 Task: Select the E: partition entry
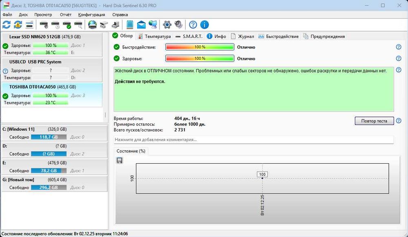tap(54, 167)
